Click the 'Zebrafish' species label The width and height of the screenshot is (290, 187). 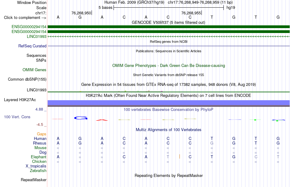tap(38, 170)
